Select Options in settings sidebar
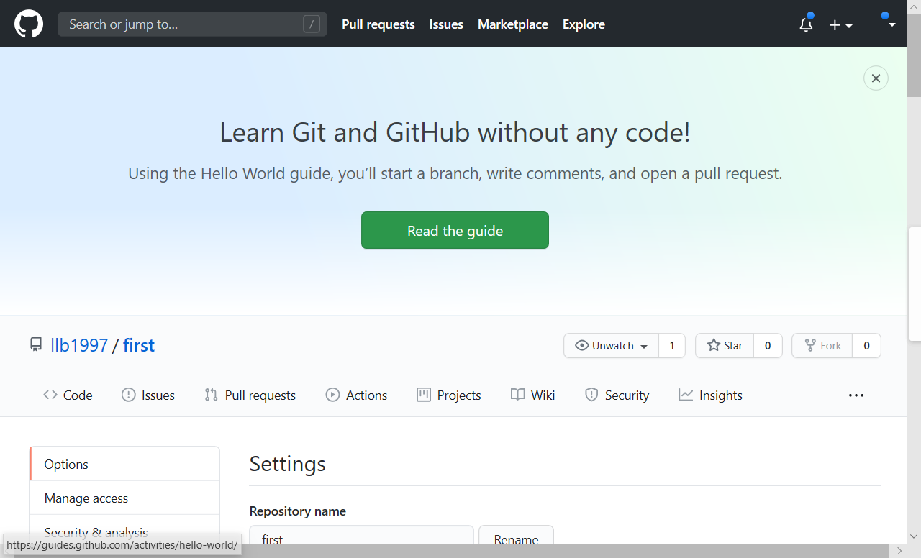Screen dimensions: 921x558 click(124, 464)
